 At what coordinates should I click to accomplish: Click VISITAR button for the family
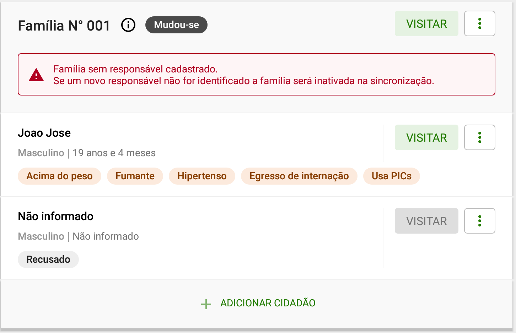pyautogui.click(x=426, y=23)
